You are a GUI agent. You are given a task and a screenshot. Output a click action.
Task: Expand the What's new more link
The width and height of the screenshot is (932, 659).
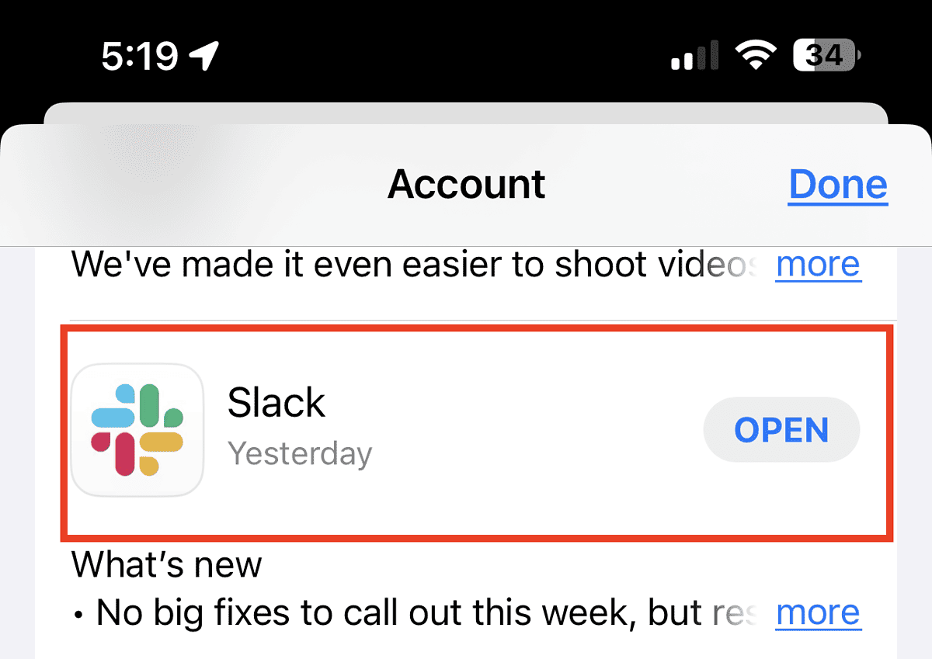pos(818,612)
